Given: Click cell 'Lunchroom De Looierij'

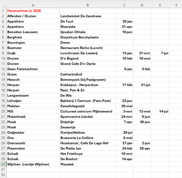Looking at the screenshot, I should [88, 53].
